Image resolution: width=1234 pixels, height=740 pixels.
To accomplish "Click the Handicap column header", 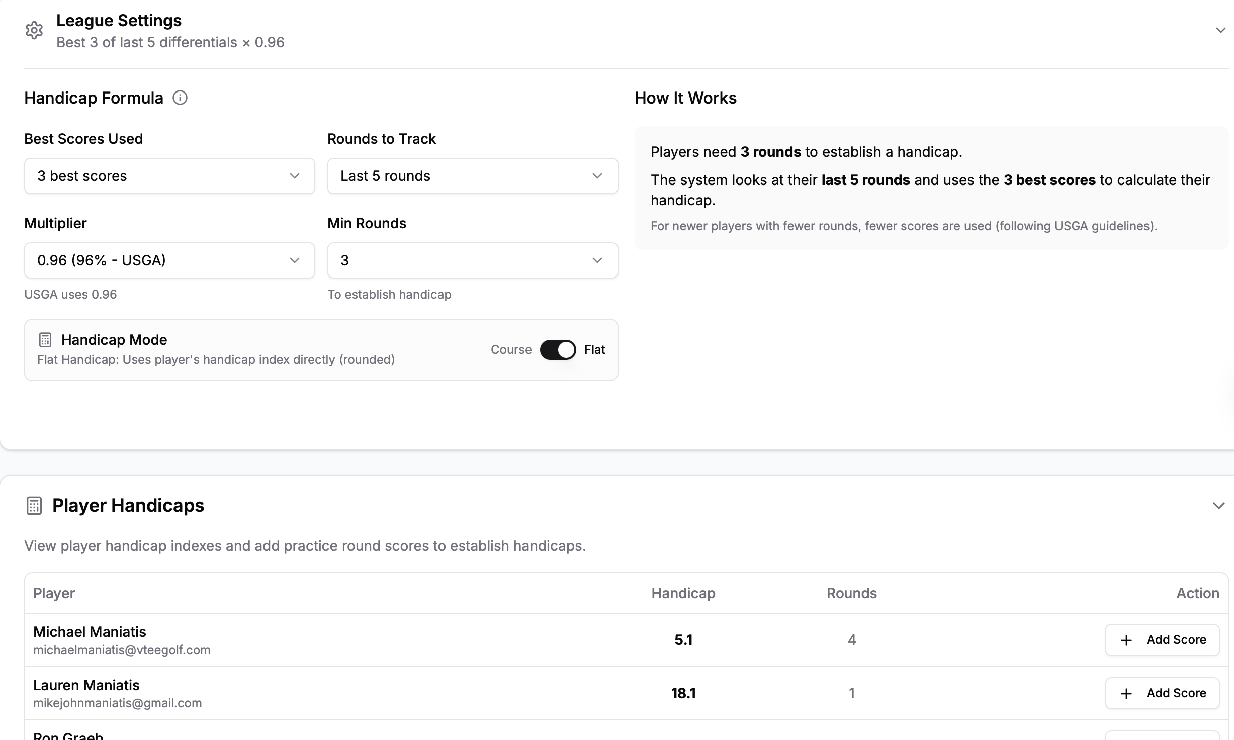I will (x=683, y=593).
